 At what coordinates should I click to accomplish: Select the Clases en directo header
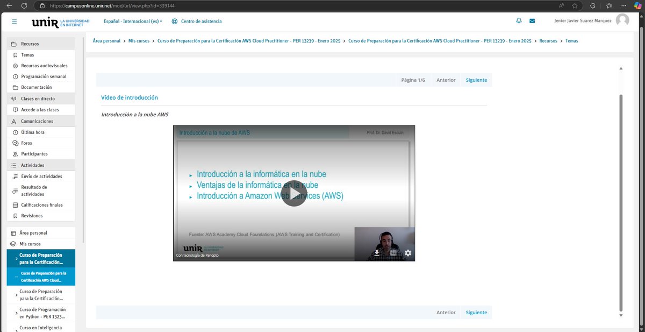(x=42, y=99)
